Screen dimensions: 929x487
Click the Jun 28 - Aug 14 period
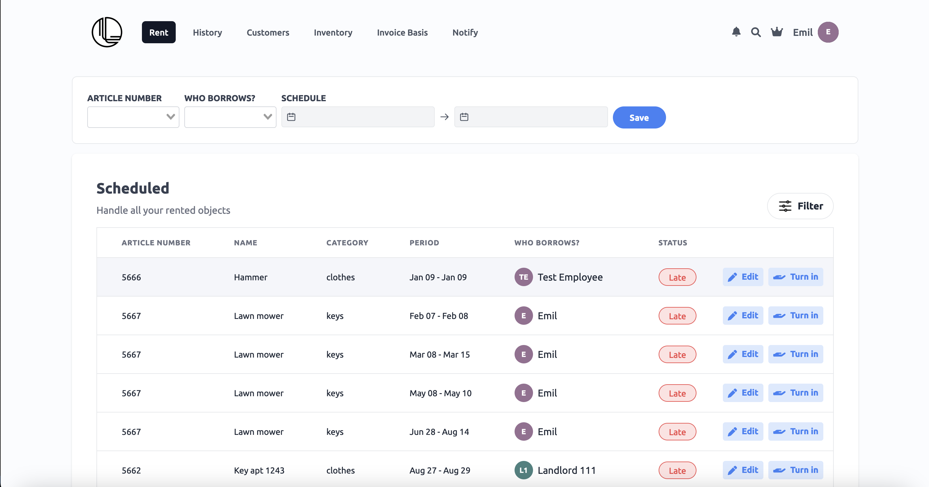(x=439, y=431)
